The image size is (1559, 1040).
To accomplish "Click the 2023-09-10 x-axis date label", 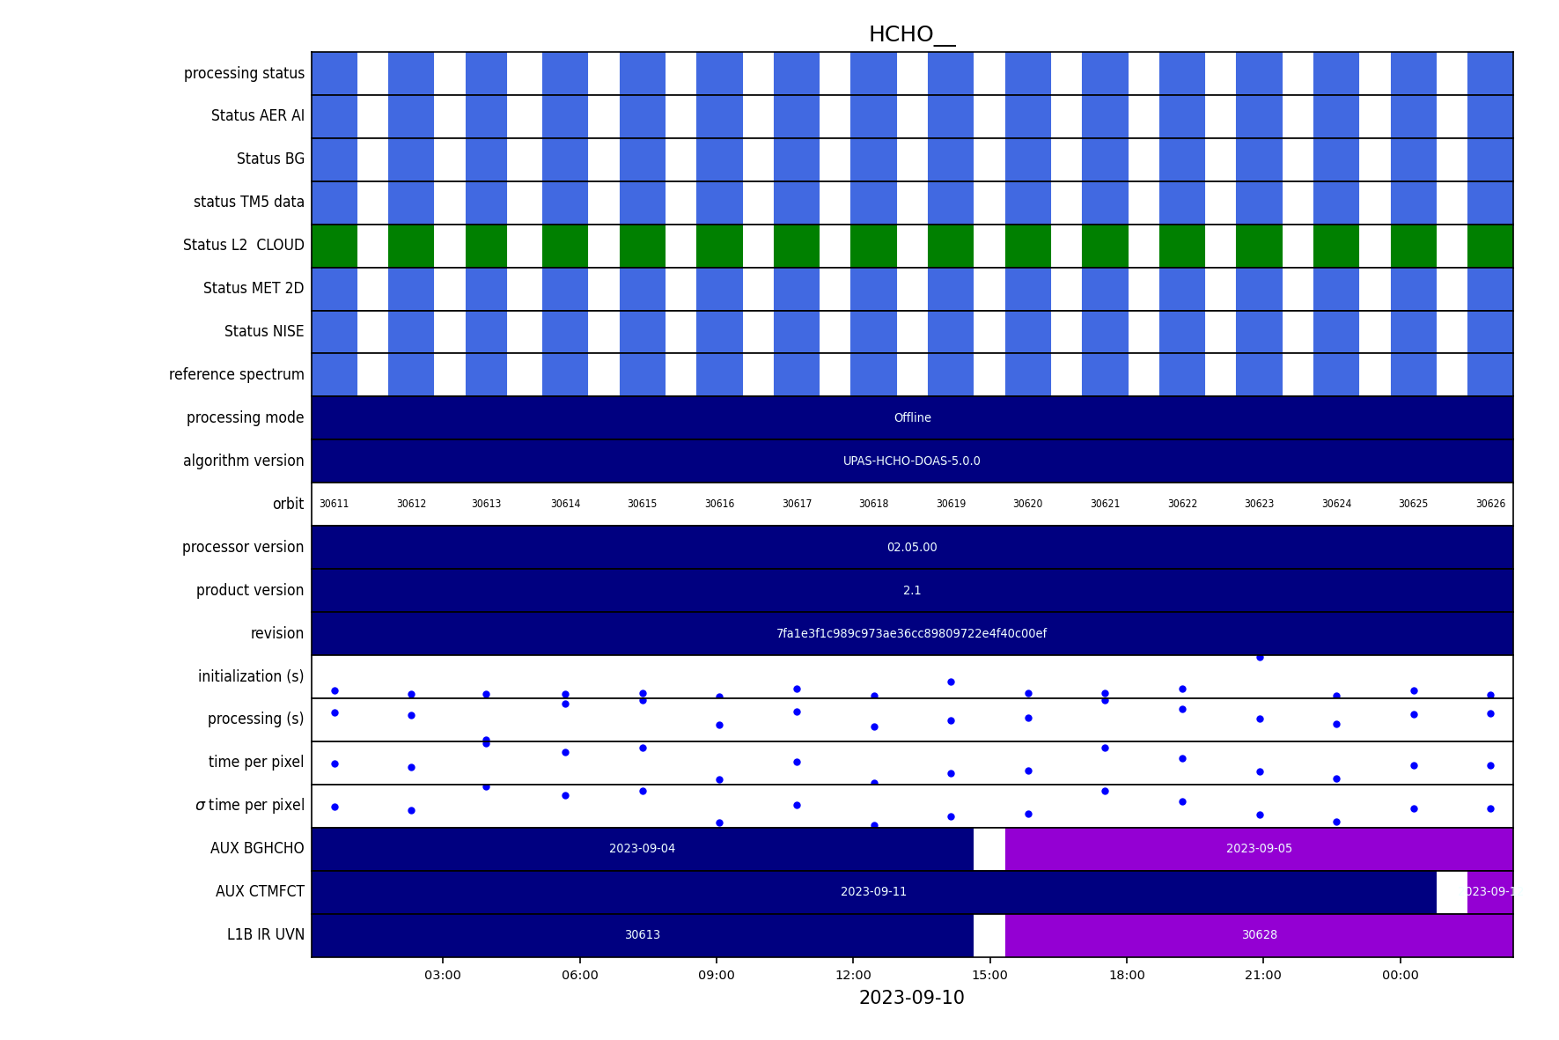I will (x=911, y=998).
